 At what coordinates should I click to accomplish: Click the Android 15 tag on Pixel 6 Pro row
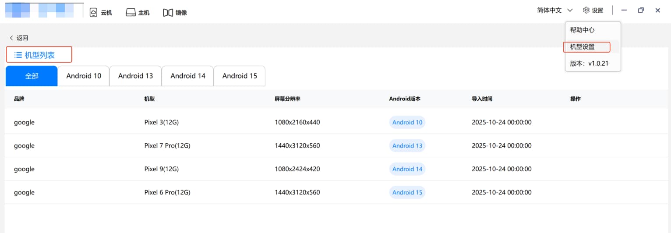tap(407, 192)
